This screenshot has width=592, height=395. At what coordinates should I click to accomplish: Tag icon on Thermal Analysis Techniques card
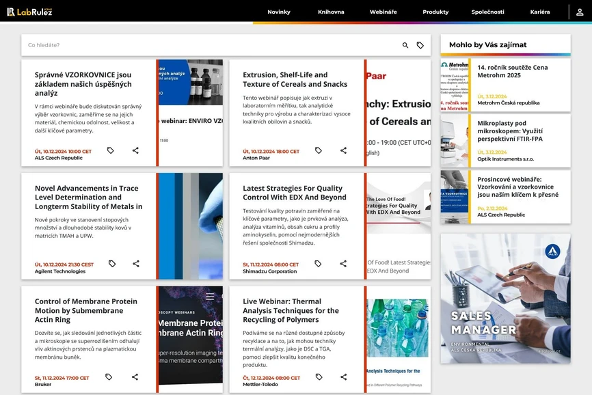319,377
